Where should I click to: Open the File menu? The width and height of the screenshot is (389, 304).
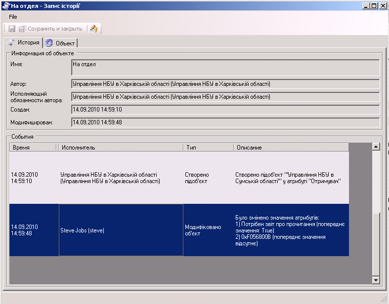tap(13, 17)
